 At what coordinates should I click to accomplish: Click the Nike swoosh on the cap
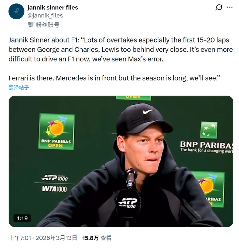click(148, 112)
